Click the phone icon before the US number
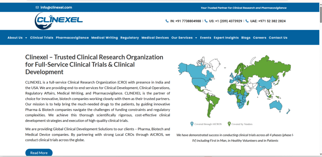 point(206,21)
